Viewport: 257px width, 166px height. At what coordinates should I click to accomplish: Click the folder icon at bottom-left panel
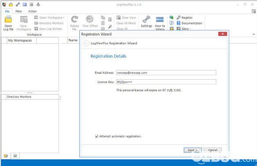[6, 156]
